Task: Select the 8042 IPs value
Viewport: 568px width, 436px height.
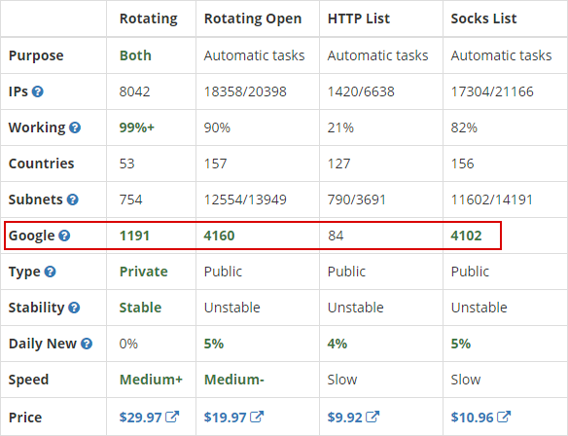Action: [135, 91]
